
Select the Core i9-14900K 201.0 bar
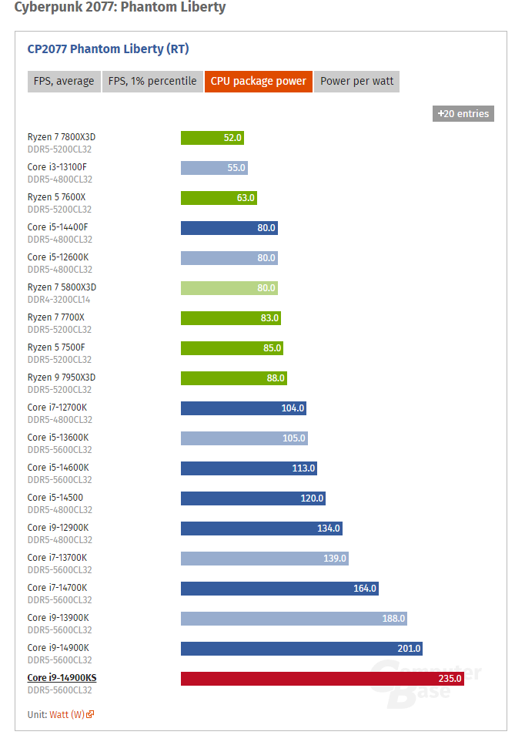(x=302, y=649)
